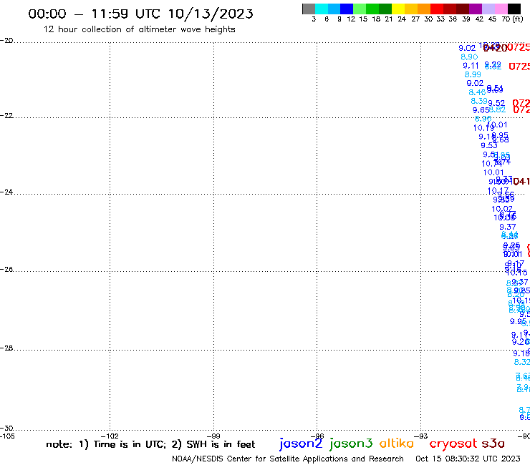The height and width of the screenshot is (465, 530).
Task: Select the orange 'altika' satellite legend label
Action: point(397,443)
